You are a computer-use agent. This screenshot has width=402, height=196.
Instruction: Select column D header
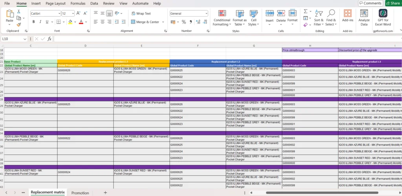(85, 46)
